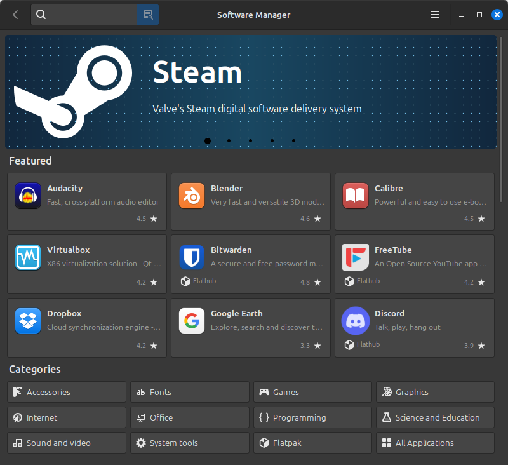Image resolution: width=508 pixels, height=465 pixels.
Task: Open the Google Earth title text
Action: coord(237,313)
